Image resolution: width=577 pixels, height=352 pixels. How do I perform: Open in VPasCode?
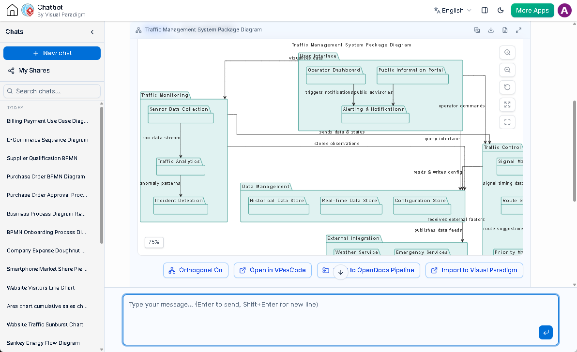pos(273,270)
